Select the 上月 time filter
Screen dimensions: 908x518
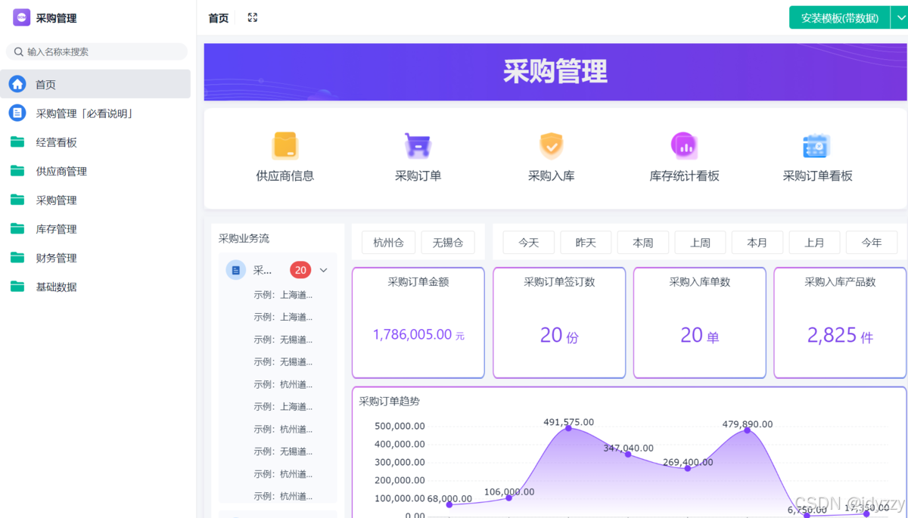[x=814, y=243]
